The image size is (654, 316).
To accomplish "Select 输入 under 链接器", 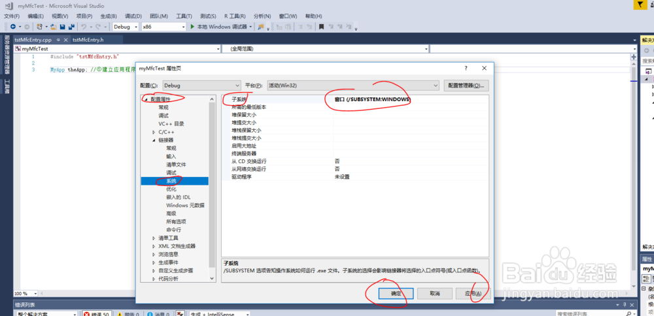I will 171,157.
